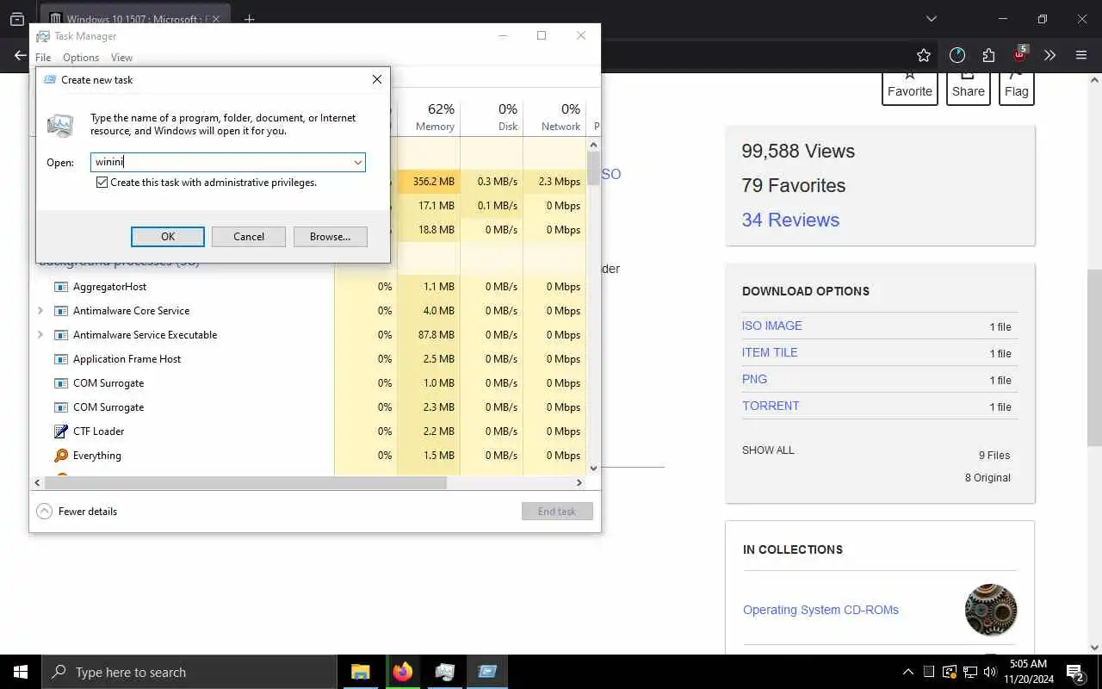Viewport: 1102px width, 689px height.
Task: Open the Options menu in Task Manager
Action: pos(81,58)
